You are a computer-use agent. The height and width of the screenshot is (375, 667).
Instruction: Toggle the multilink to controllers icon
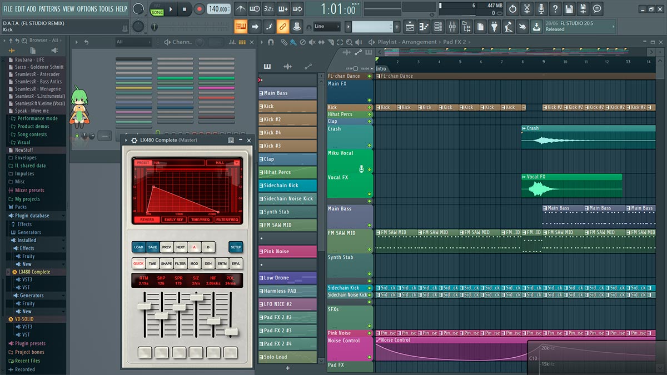click(x=283, y=26)
